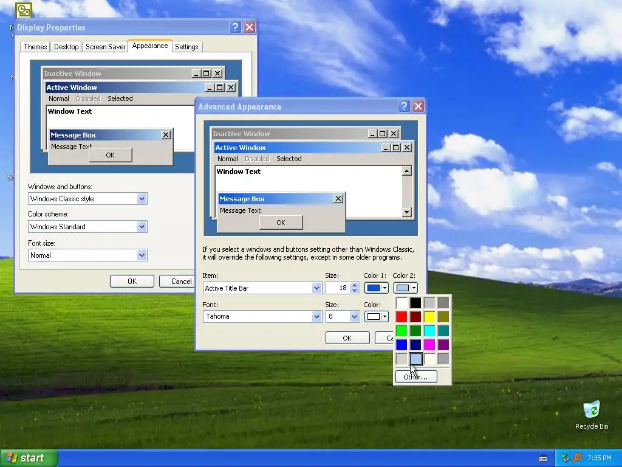The width and height of the screenshot is (622, 467).
Task: Click the OK button inside the Advanced Appearance preview
Action: point(281,223)
